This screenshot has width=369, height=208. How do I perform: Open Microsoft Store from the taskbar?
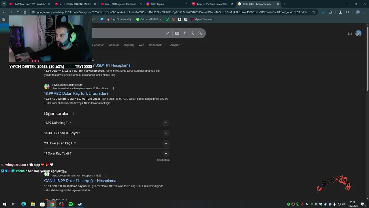coord(42,204)
